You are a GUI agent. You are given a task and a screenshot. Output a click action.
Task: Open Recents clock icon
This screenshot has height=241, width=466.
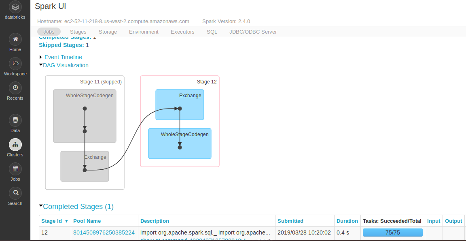coord(15,88)
